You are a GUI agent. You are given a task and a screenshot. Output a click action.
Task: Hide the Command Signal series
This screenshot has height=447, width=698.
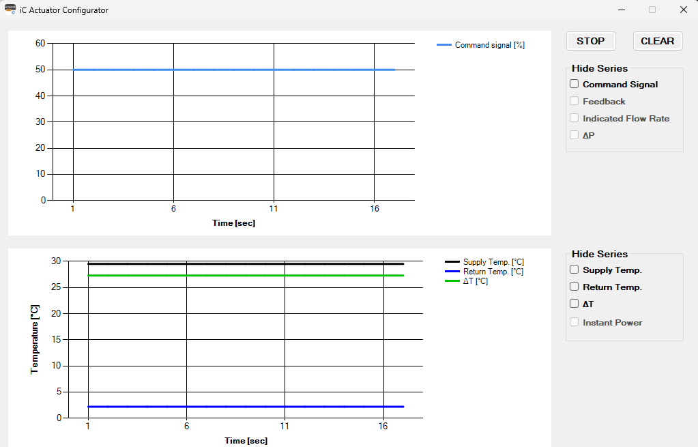tap(574, 84)
